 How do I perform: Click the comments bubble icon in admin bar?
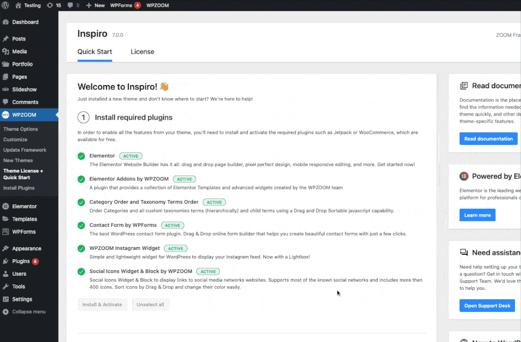[x=70, y=5]
